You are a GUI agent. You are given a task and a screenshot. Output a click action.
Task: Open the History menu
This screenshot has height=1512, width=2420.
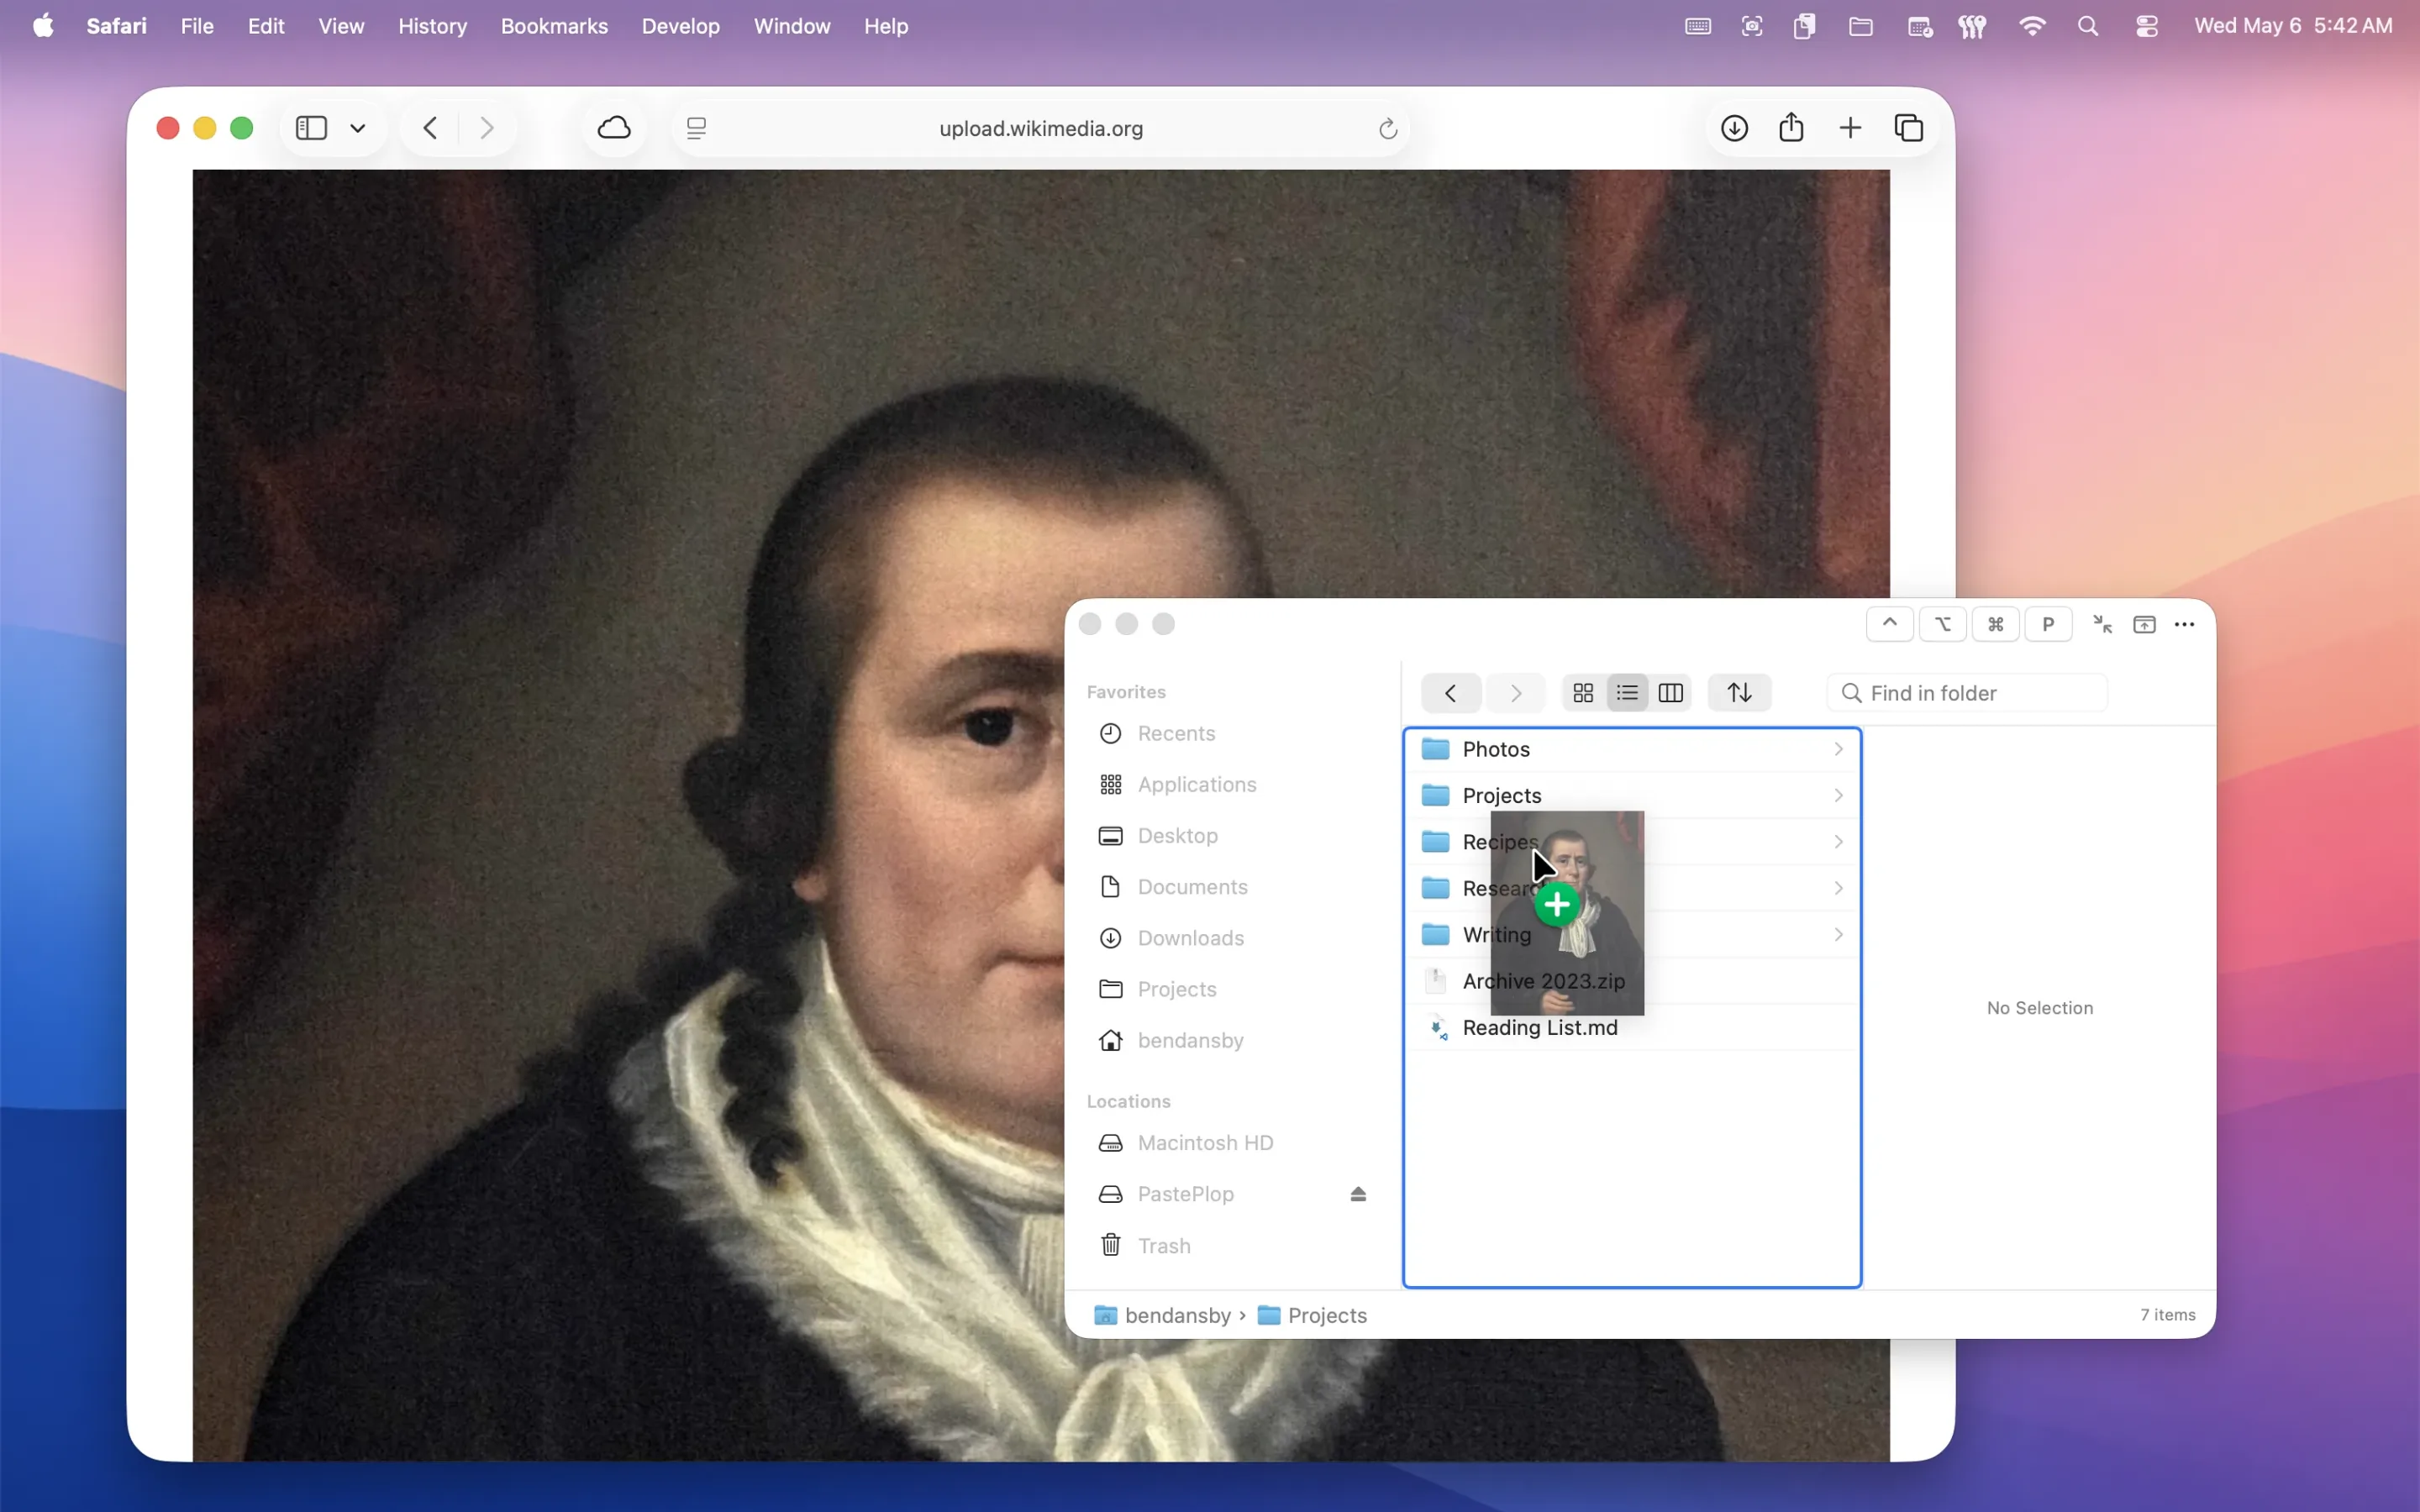(x=432, y=26)
